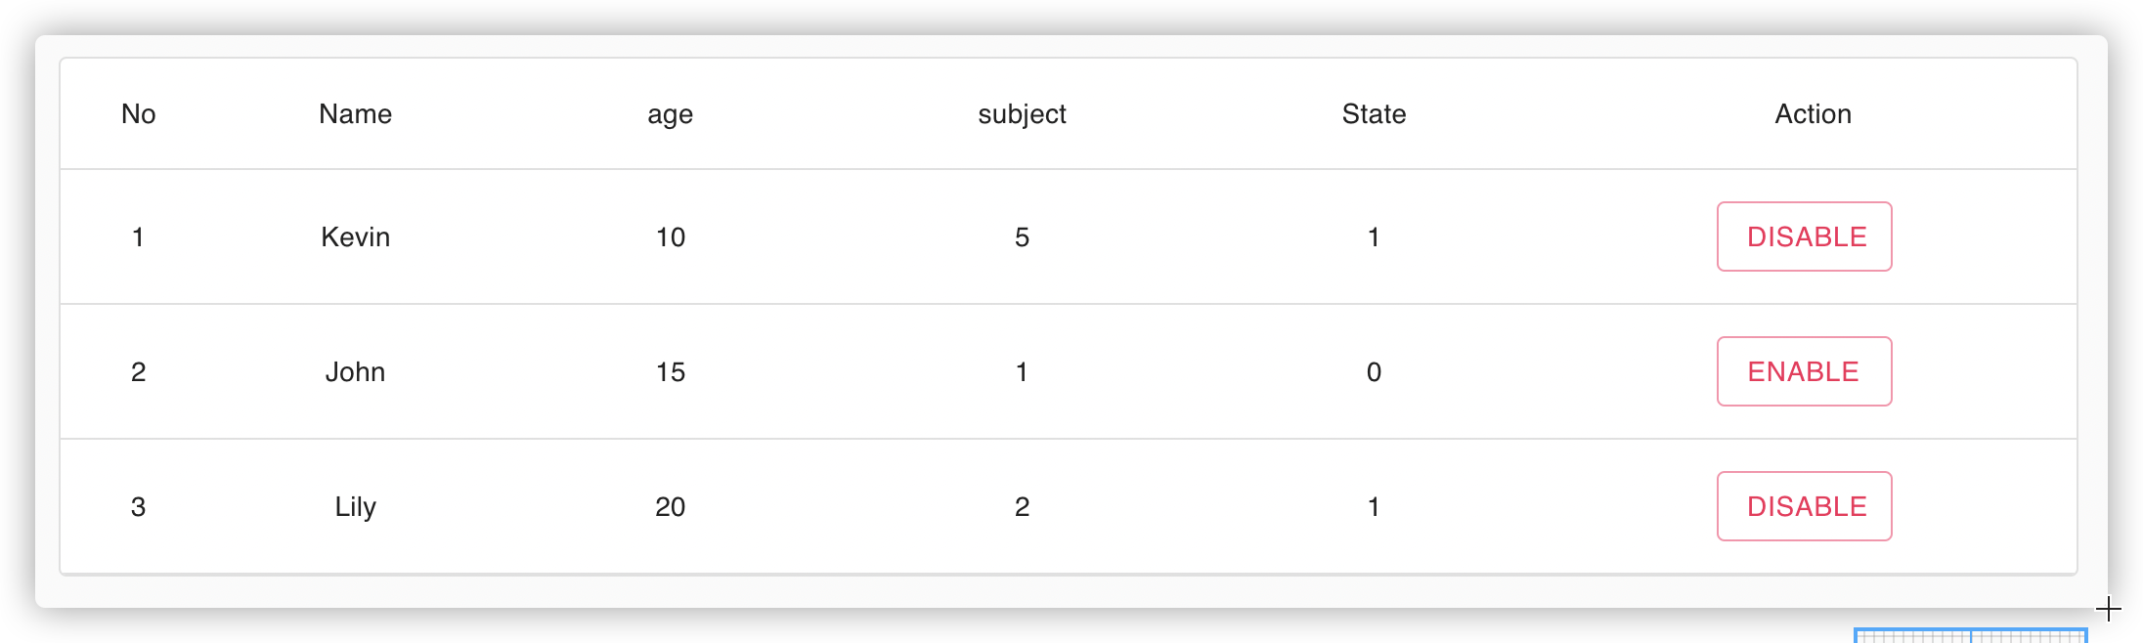Screen dimensions: 2143x643
Task: Click Kevin's age value of 10
Action: pyautogui.click(x=670, y=236)
